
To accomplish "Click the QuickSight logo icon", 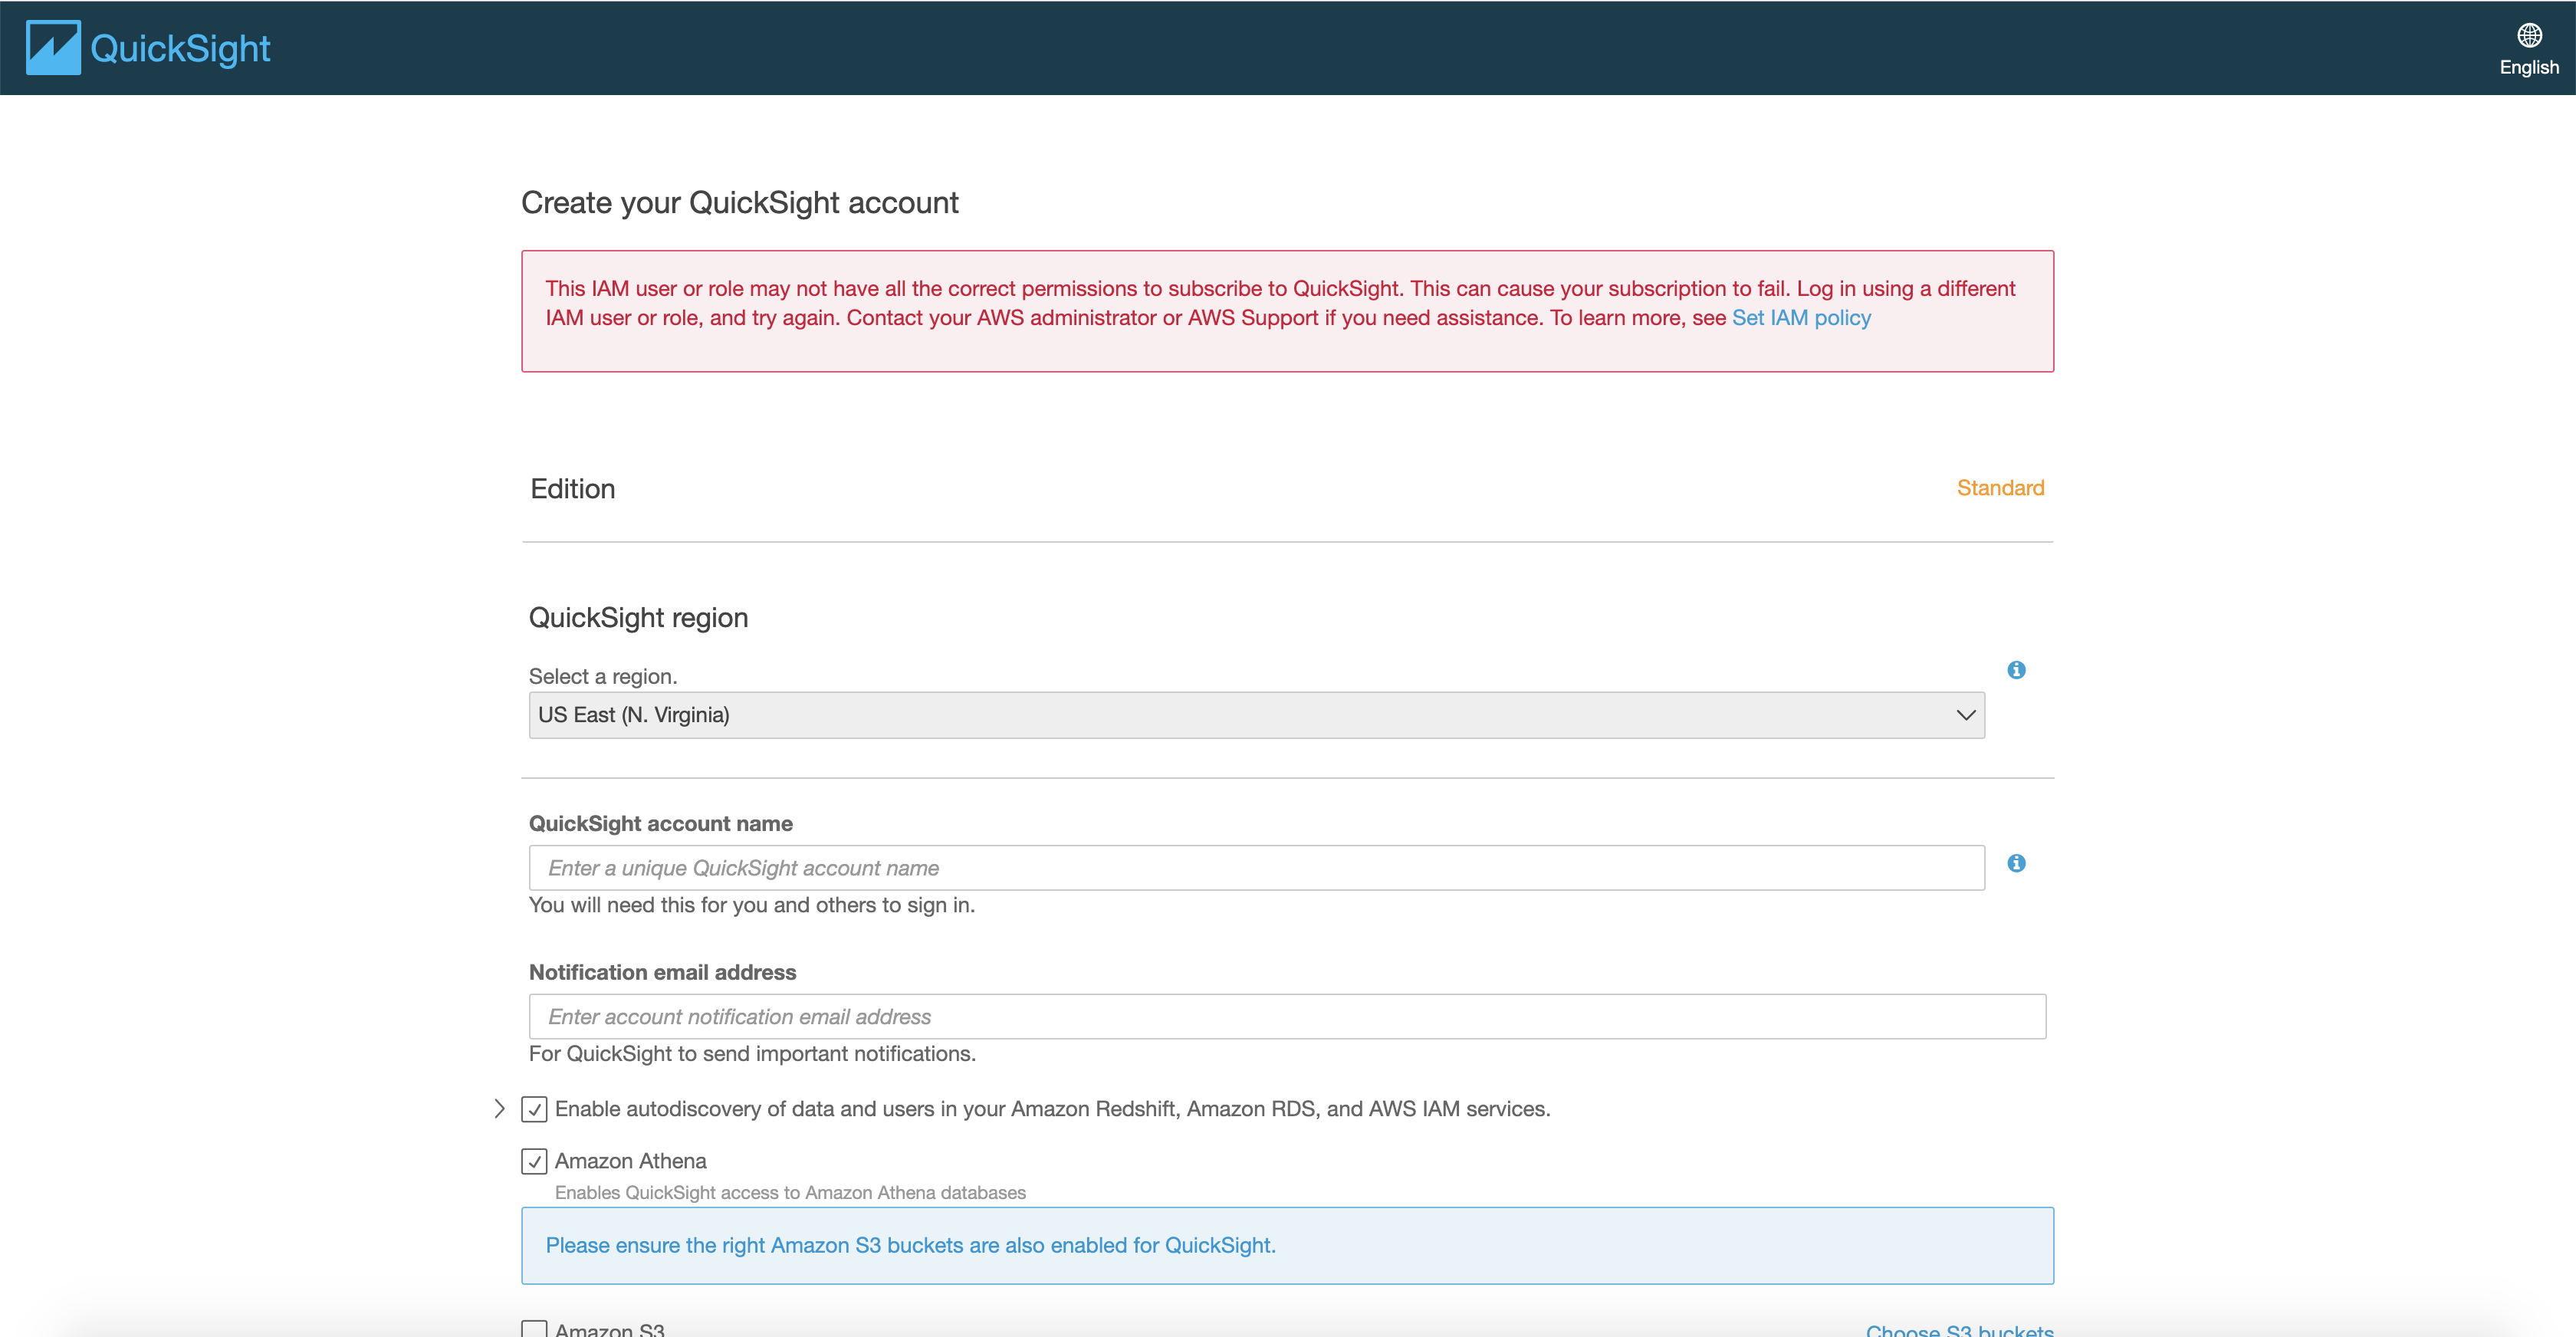I will [x=53, y=48].
